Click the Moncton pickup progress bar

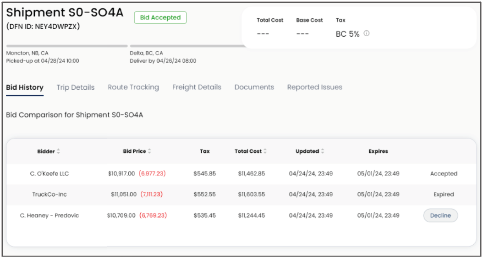(x=67, y=46)
